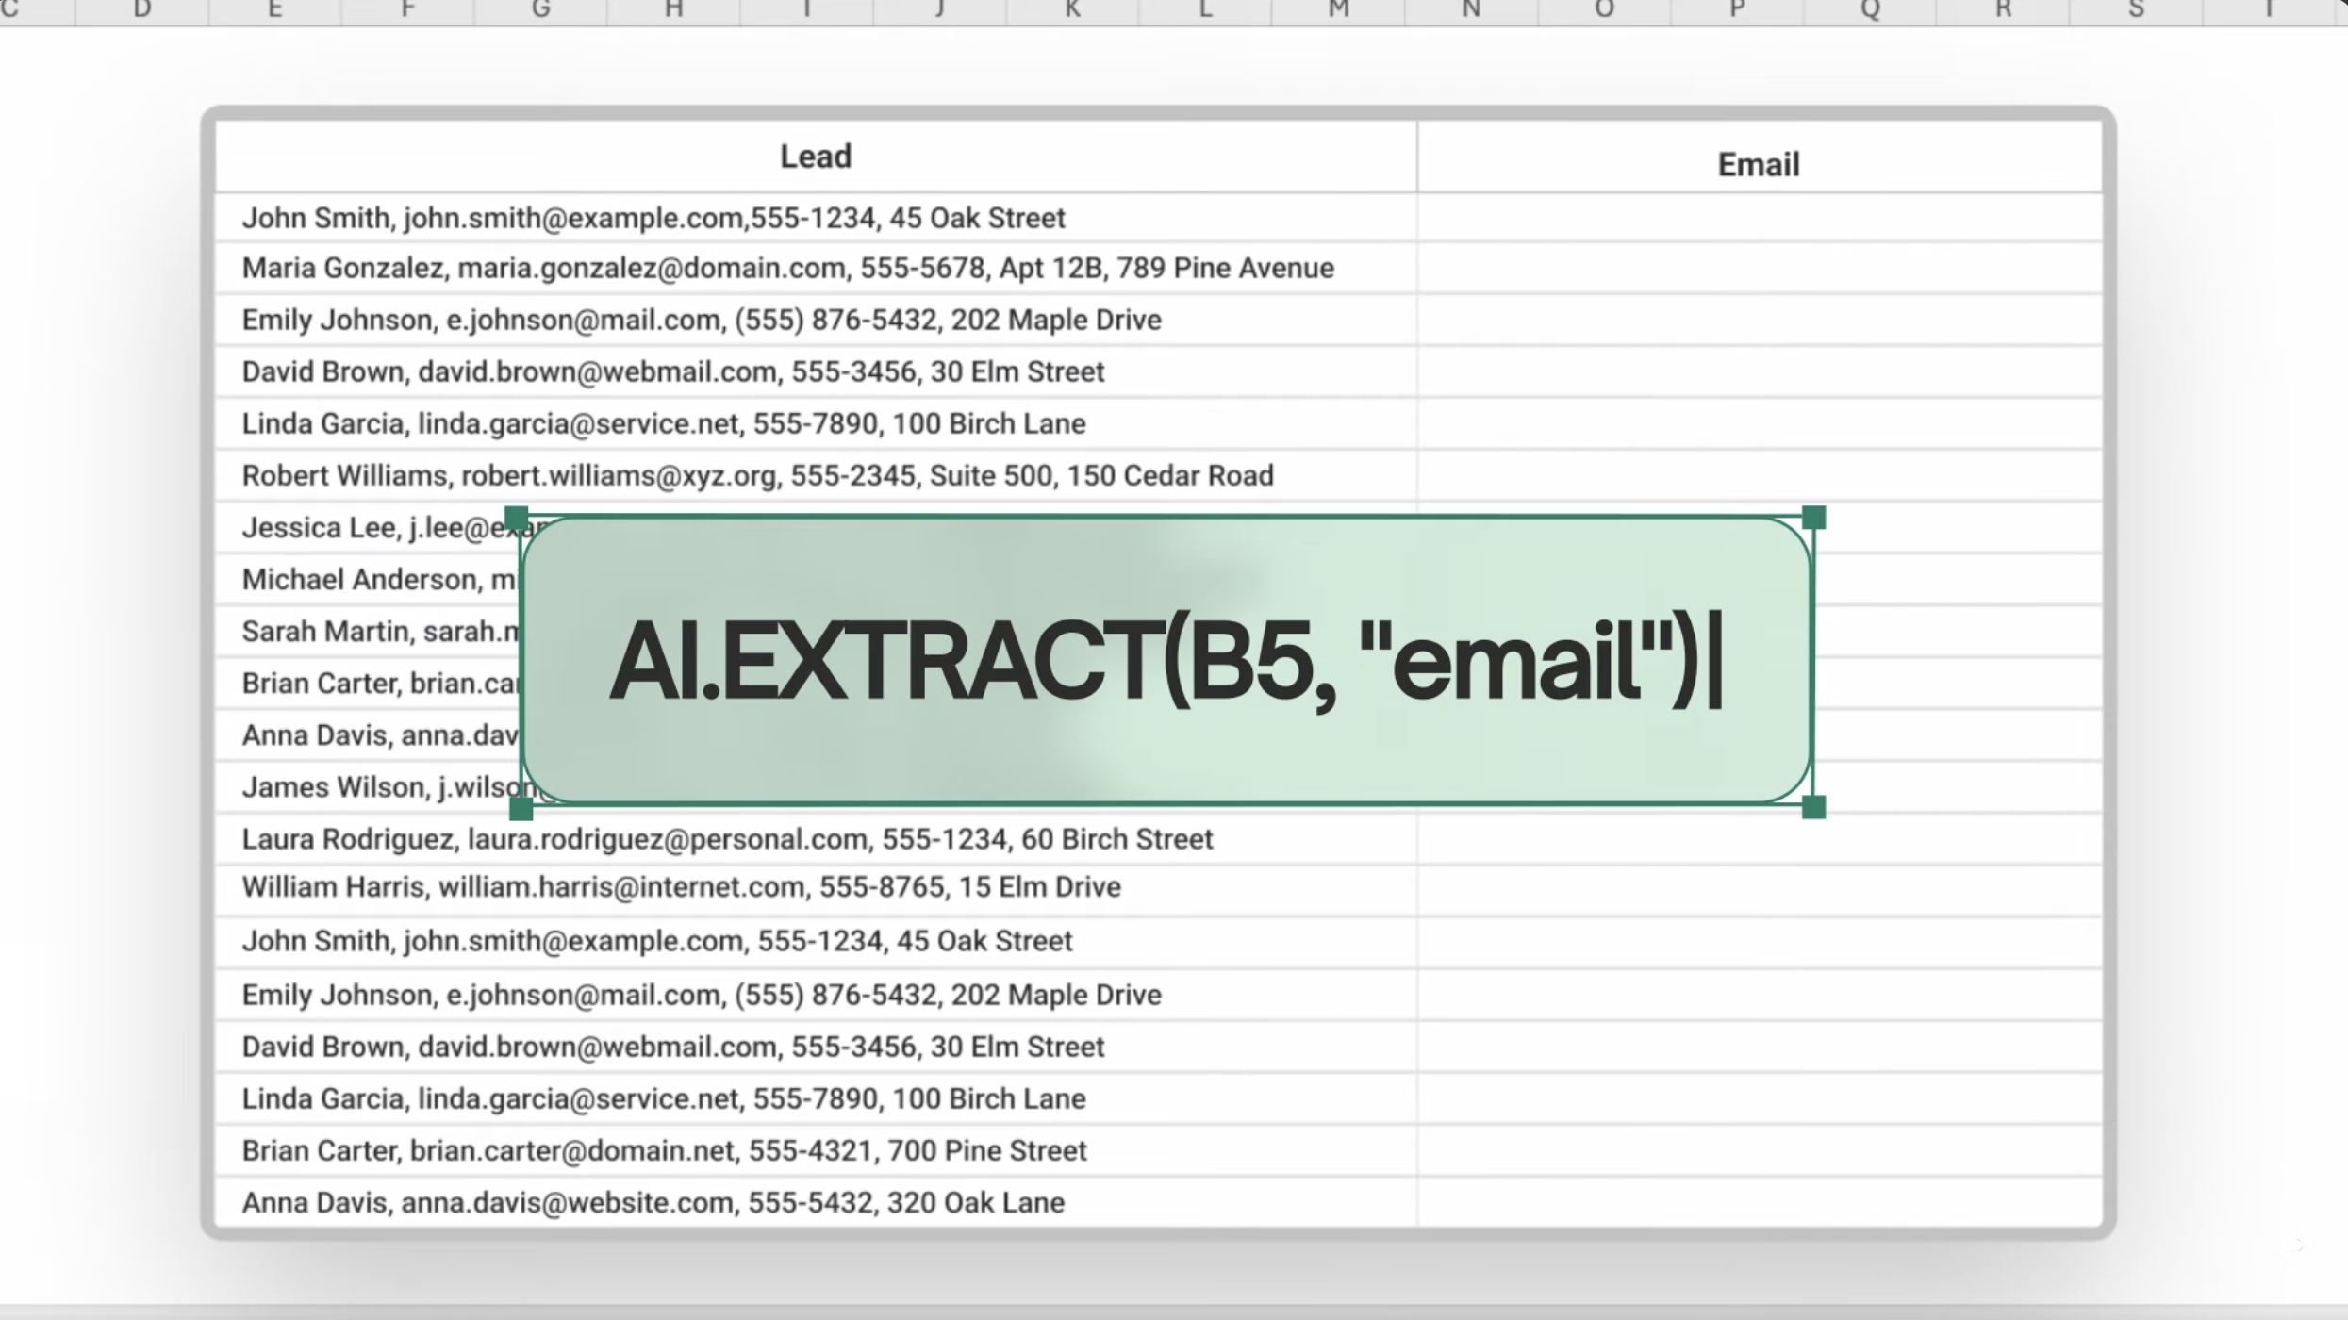Click the top-right handle of formula box
The image size is (2348, 1320).
[1813, 518]
